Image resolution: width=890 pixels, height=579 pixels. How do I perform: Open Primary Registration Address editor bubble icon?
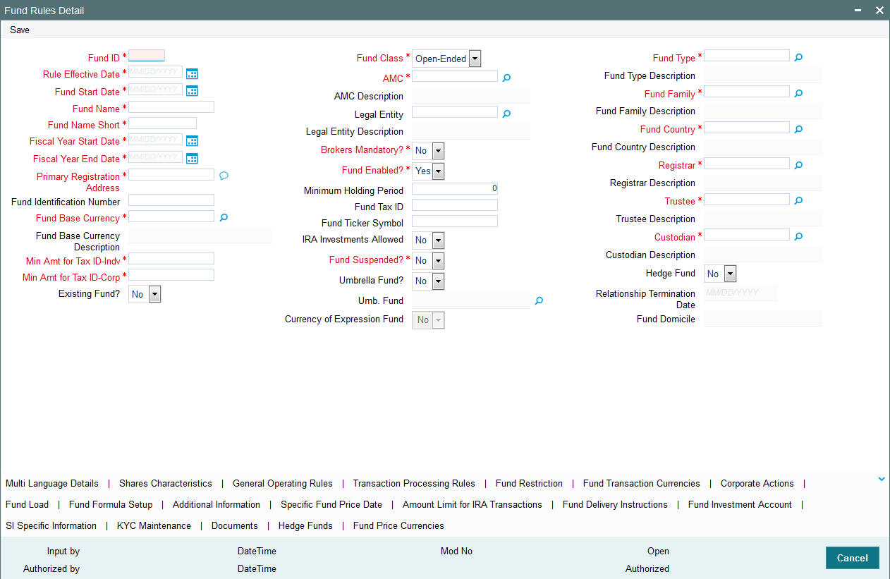tap(224, 176)
